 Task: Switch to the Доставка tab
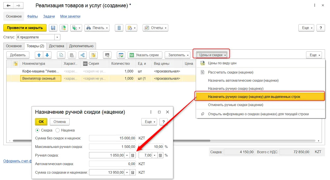(x=56, y=46)
